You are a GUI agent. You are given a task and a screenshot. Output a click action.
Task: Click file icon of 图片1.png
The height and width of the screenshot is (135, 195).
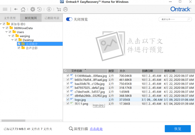pyautogui.click(x=72, y=103)
